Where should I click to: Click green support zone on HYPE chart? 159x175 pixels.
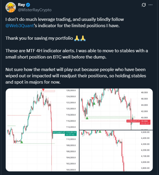coord(109,118)
